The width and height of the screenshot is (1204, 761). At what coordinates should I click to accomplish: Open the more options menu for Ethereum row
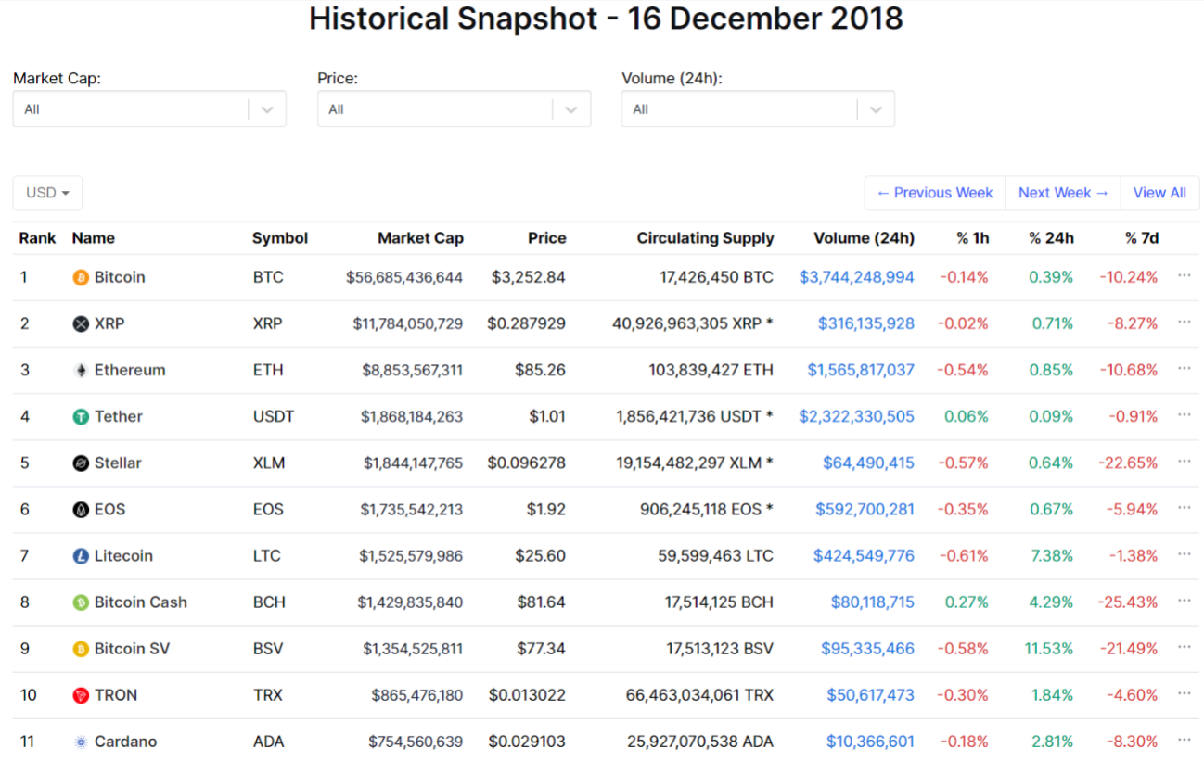click(x=1184, y=368)
